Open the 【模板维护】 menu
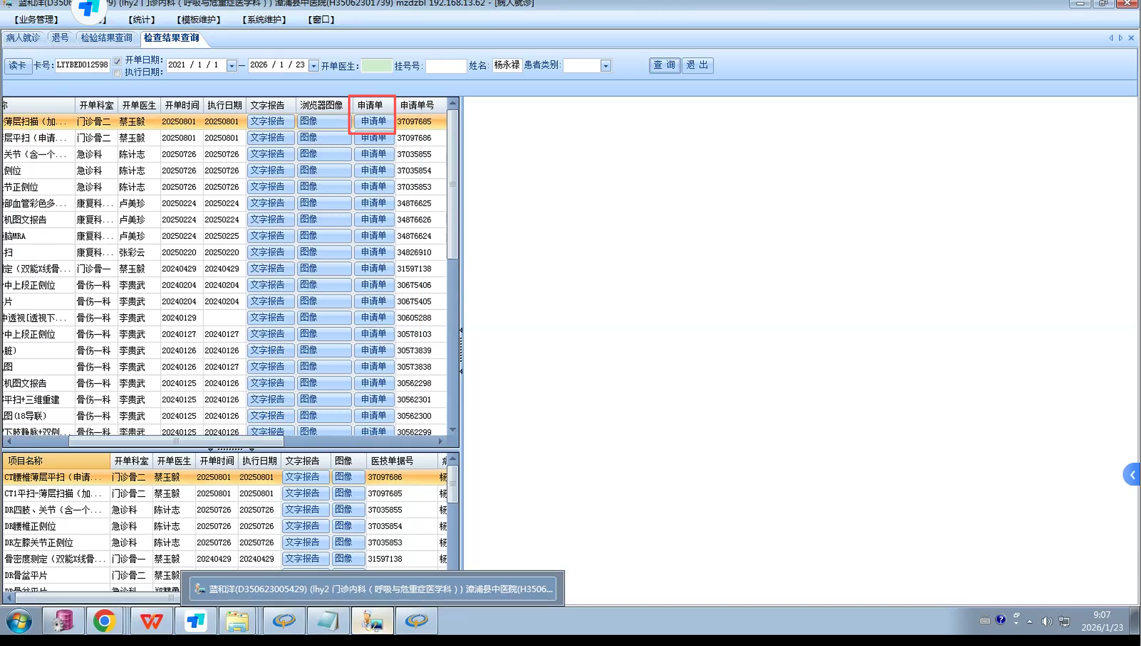This screenshot has width=1141, height=646. [198, 19]
